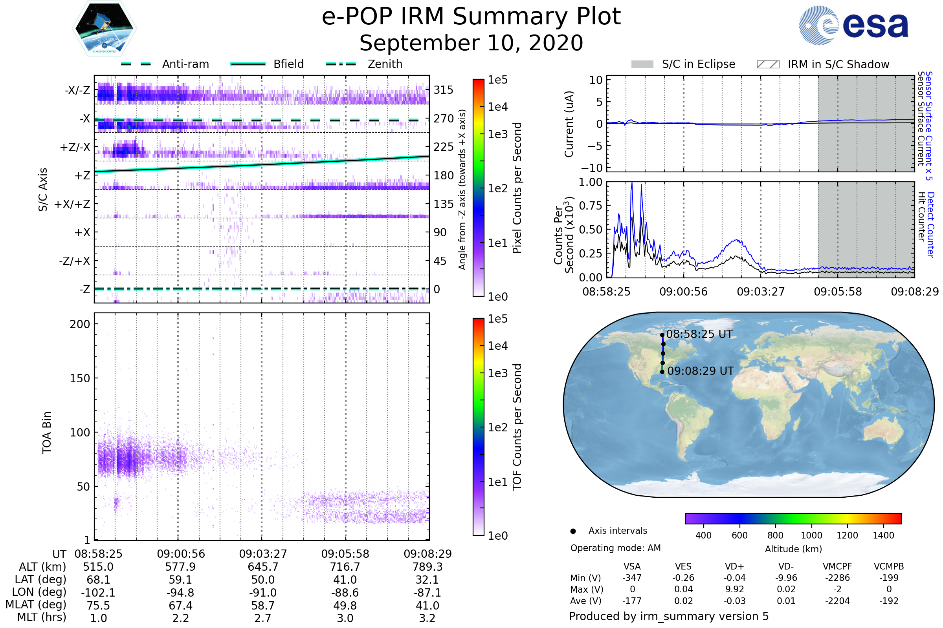The width and height of the screenshot is (943, 628).
Task: Click the CASSIOPE satellite hexagon logo
Action: click(x=104, y=29)
